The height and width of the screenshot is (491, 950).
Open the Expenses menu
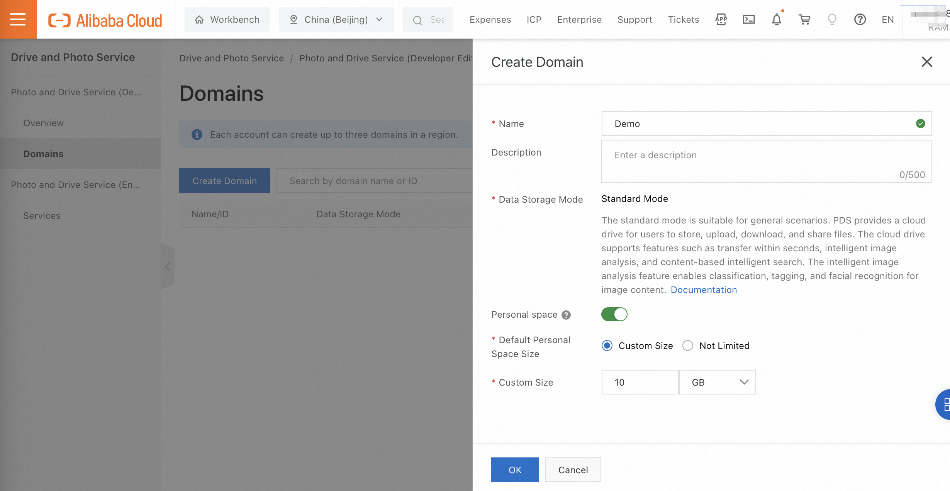click(490, 19)
